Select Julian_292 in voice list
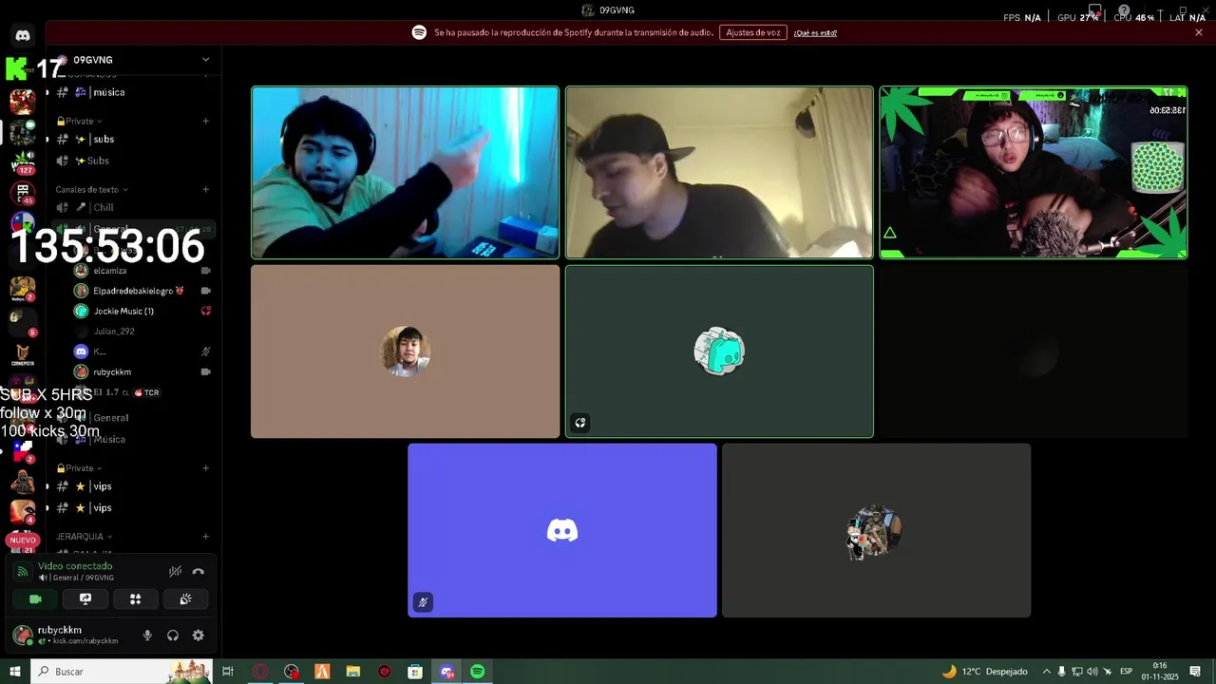The image size is (1216, 684). coord(142,332)
